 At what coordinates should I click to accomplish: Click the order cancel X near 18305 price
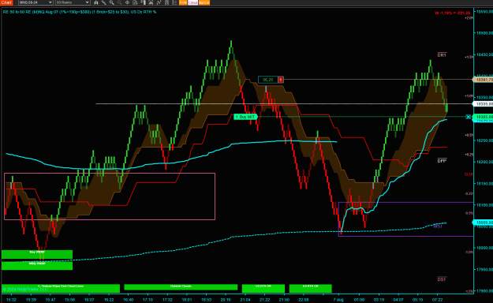tap(469, 117)
